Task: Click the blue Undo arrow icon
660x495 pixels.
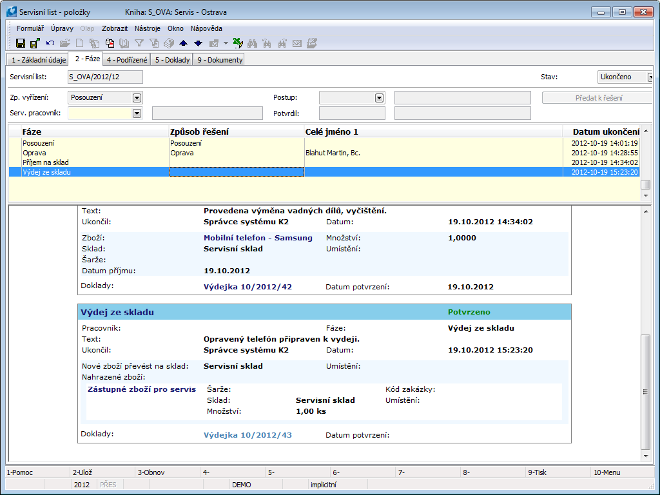Action: click(x=50, y=43)
